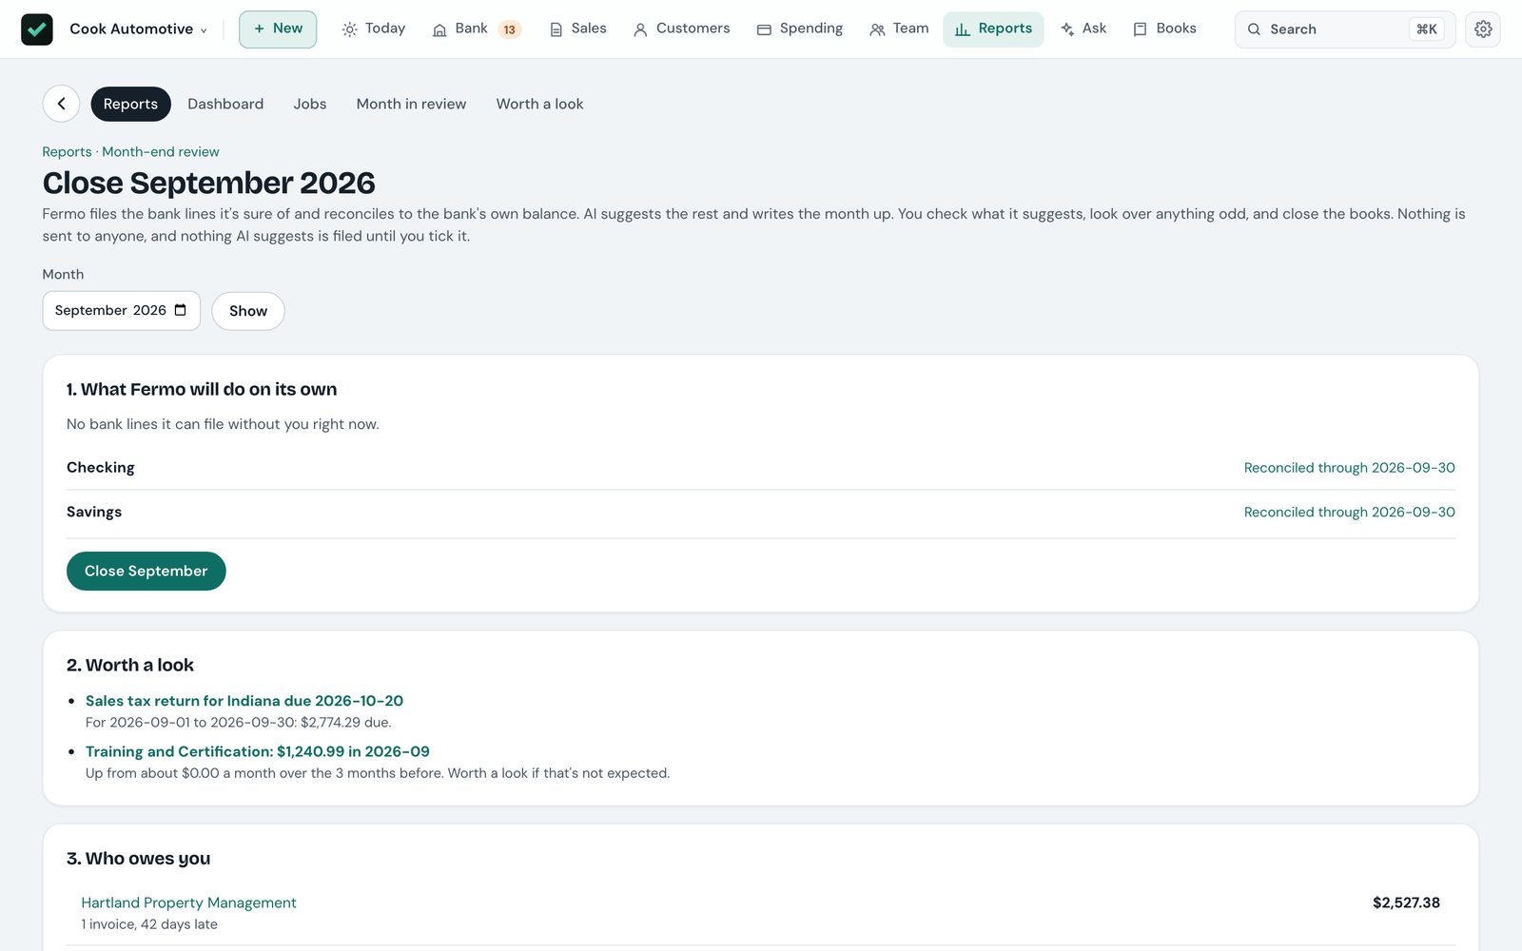Viewport: 1522px width, 951px height.
Task: Expand the Cook Automotive company dropdown
Action: [138, 29]
